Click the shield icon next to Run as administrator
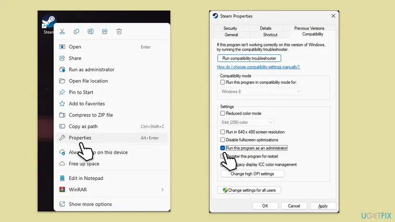This screenshot has height=222, width=395. coord(62,70)
